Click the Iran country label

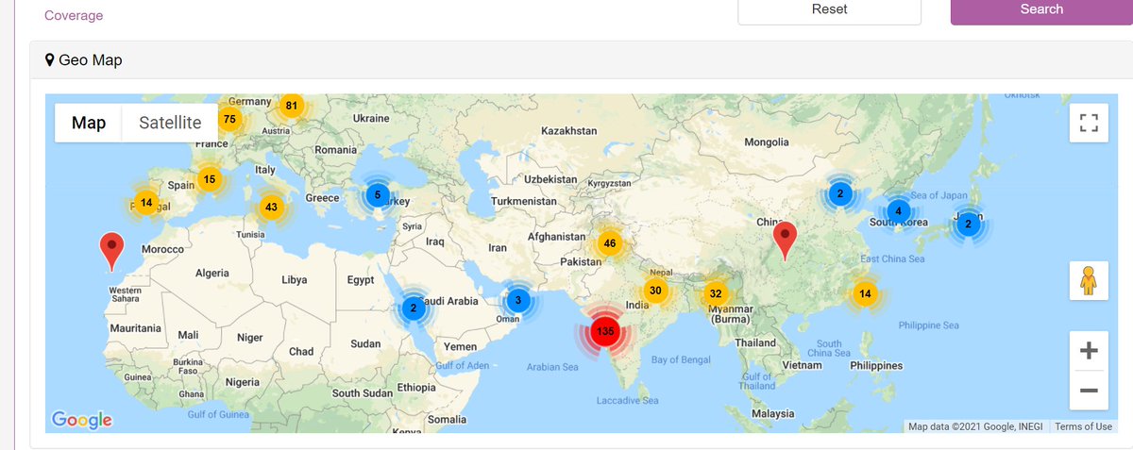click(x=498, y=247)
